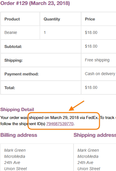
Task: Click the Order #129 heading
Action: 35,3
